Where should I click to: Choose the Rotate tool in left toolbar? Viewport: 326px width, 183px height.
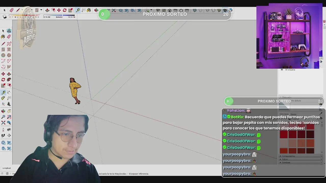click(3, 80)
